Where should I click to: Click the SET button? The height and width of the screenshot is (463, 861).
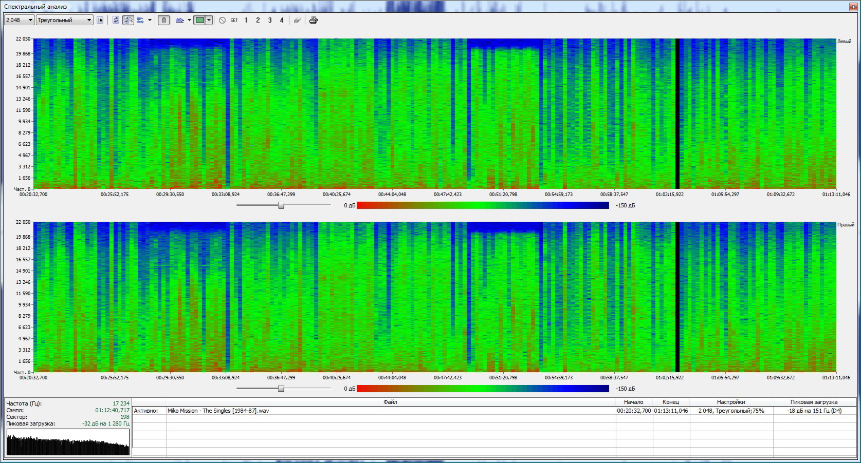(x=234, y=20)
